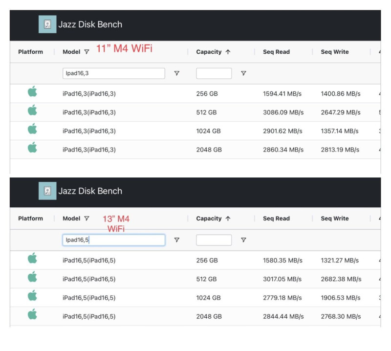Click the Jazz Disk Bench logo in the bottom panel
This screenshot has width=391, height=351.
click(x=47, y=191)
